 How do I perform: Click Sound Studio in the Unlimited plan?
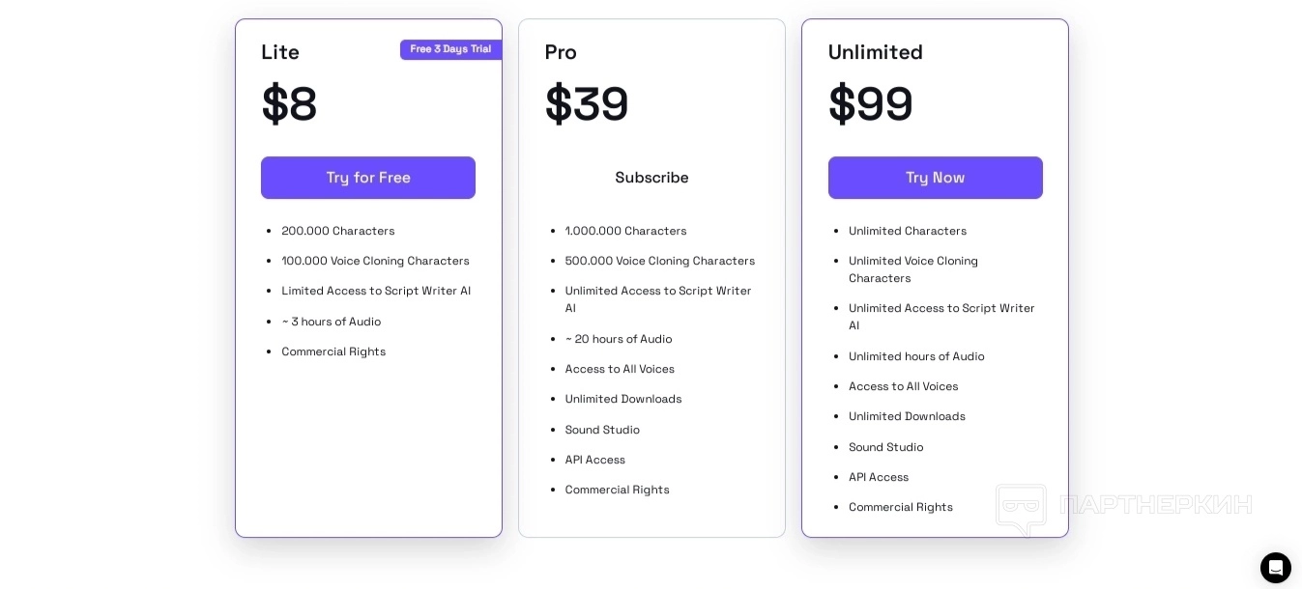click(x=885, y=447)
